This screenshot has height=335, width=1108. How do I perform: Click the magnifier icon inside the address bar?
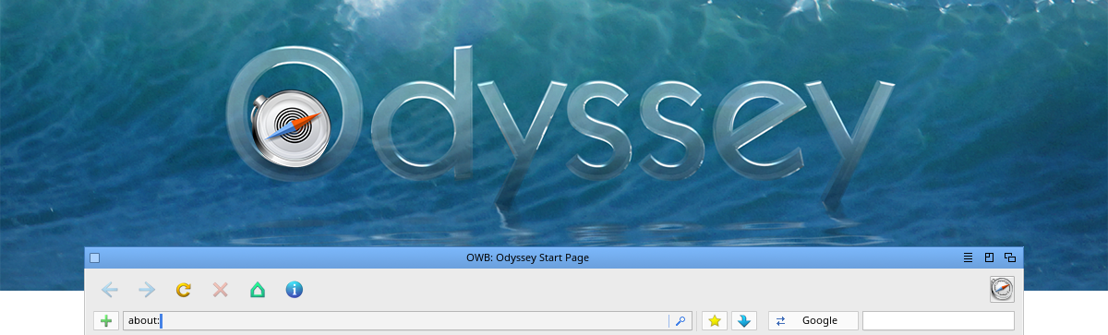[x=680, y=321]
